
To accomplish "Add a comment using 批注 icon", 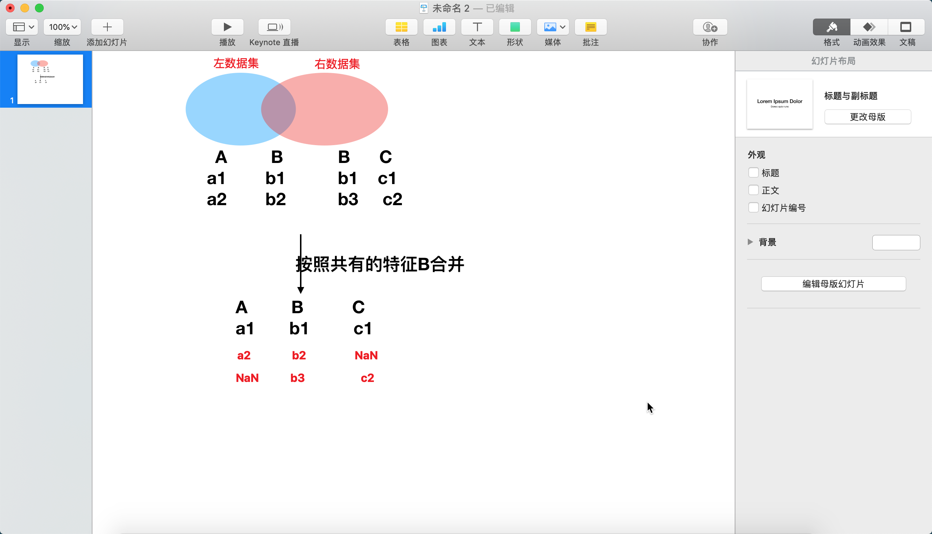I will coord(590,27).
